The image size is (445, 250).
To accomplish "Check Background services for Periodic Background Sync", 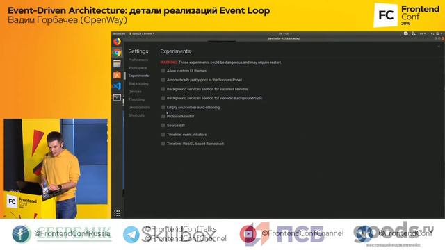I will (x=163, y=98).
